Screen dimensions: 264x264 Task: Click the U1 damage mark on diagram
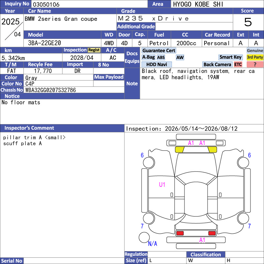click(x=162, y=184)
